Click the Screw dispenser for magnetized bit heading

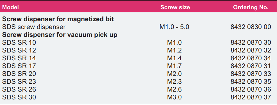(58, 19)
